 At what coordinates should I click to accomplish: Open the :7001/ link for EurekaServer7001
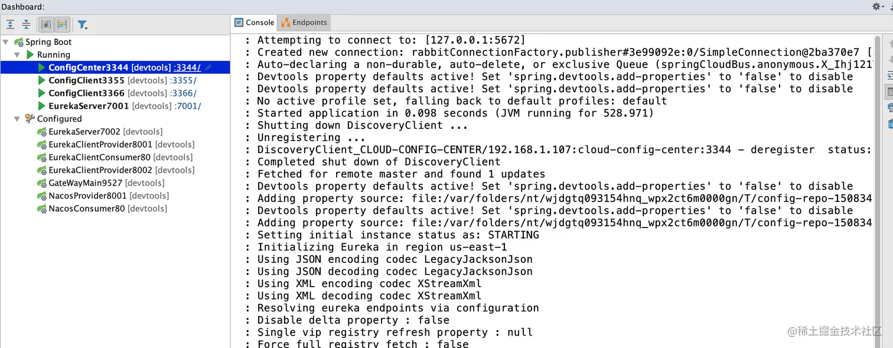[x=188, y=106]
